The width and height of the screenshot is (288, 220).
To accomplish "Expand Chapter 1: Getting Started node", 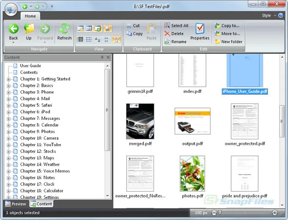I will pos(8,79).
